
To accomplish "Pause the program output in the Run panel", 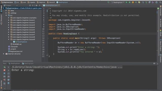I will tap(5, 73).
